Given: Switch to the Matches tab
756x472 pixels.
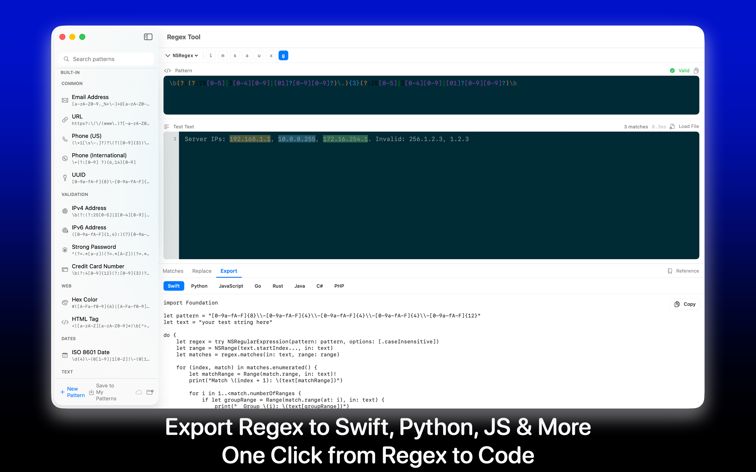Looking at the screenshot, I should point(173,271).
